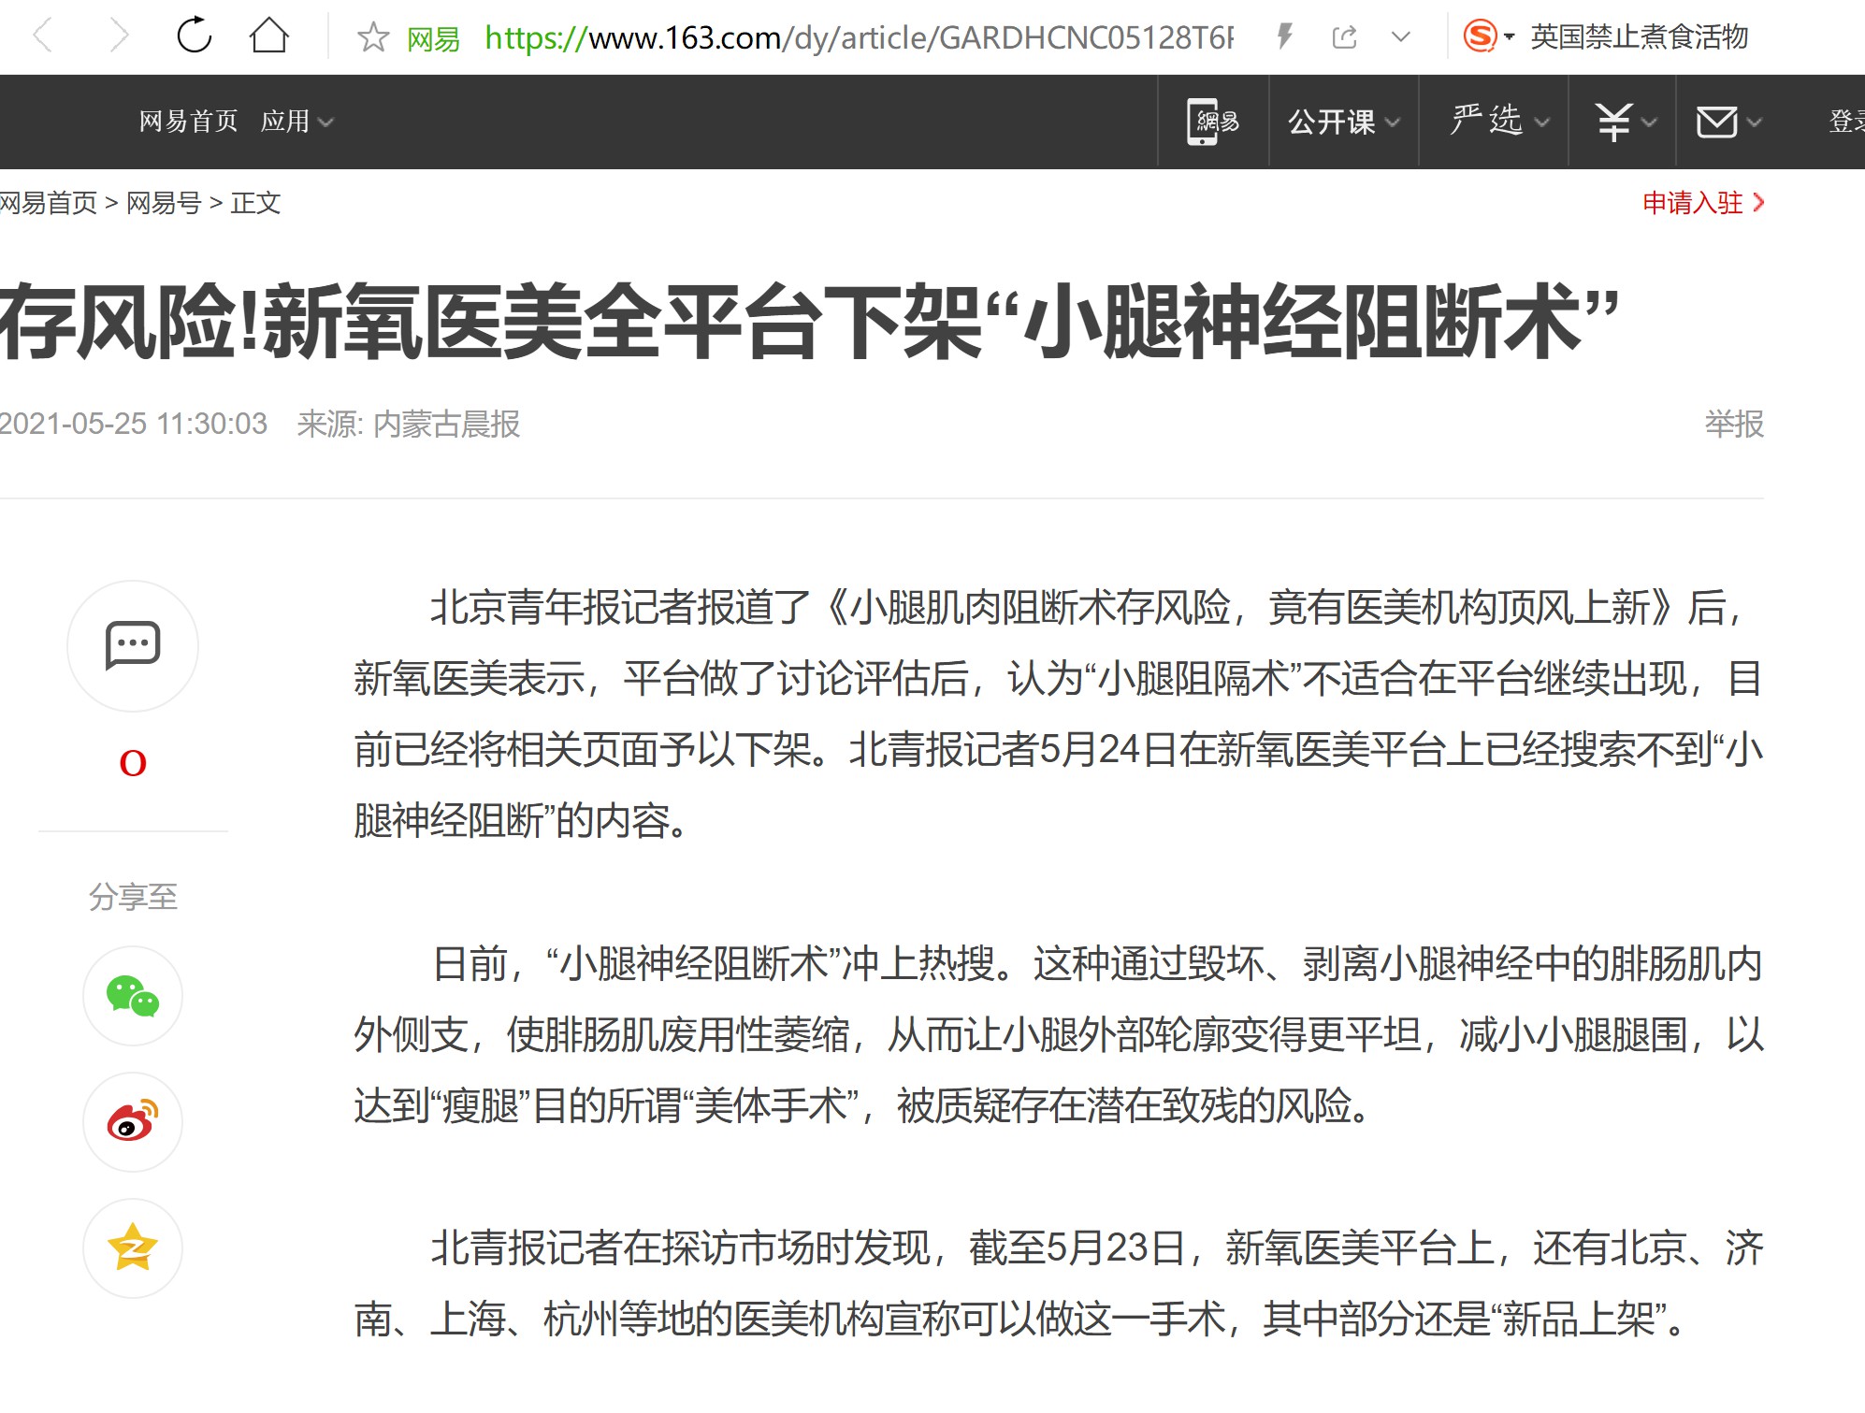Viewport: 1865px width, 1413px height.
Task: Open browser home page icon
Action: [x=269, y=36]
